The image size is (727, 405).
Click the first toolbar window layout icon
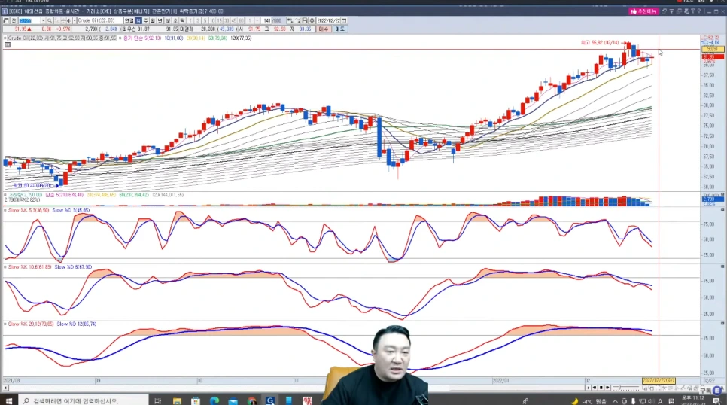6,21
